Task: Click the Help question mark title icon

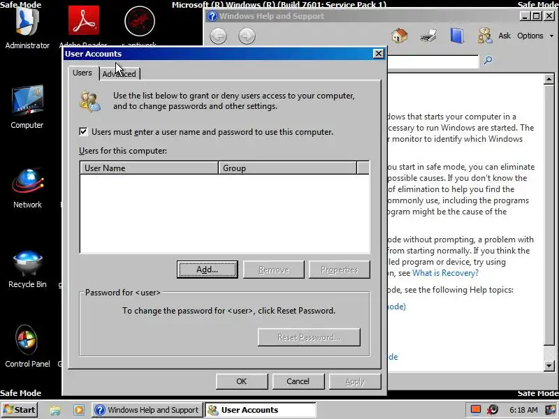Action: click(x=212, y=16)
